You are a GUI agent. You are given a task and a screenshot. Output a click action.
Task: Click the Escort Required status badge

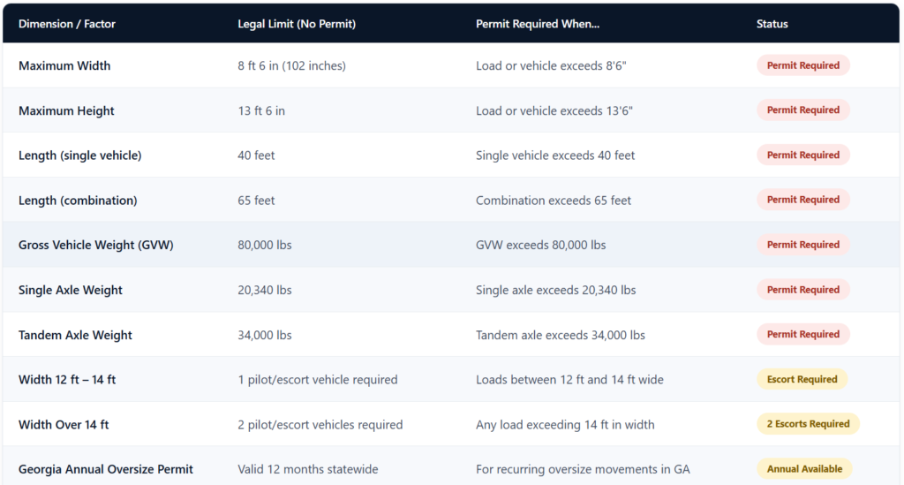(802, 380)
